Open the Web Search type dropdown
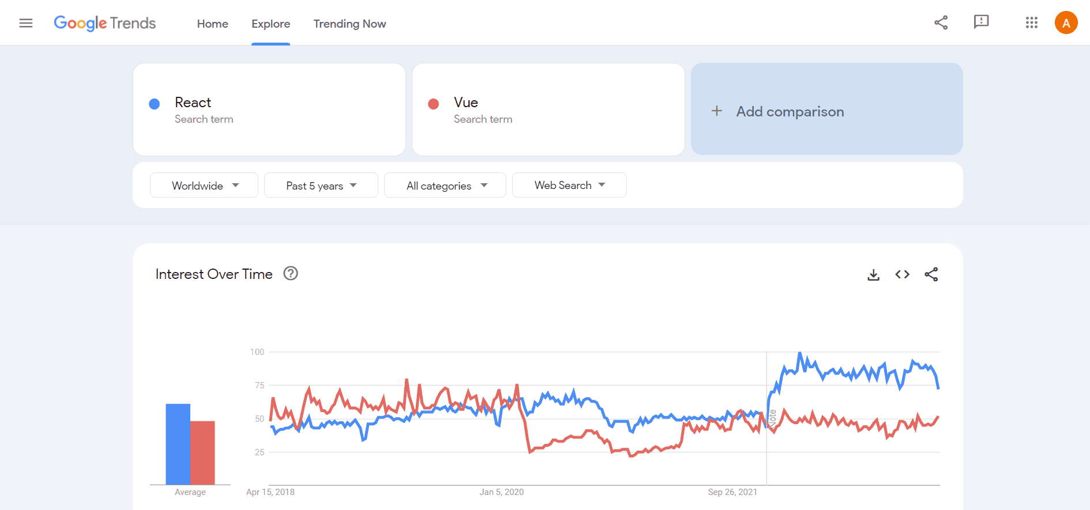 569,185
